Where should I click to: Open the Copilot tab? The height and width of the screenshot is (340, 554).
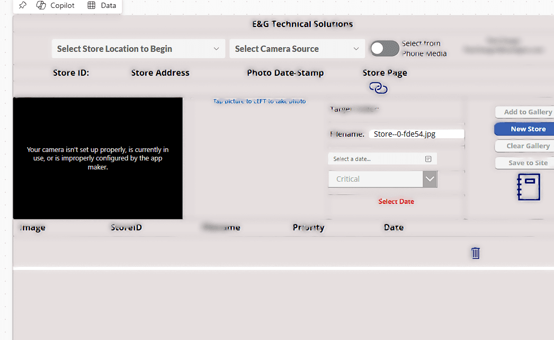click(x=56, y=5)
